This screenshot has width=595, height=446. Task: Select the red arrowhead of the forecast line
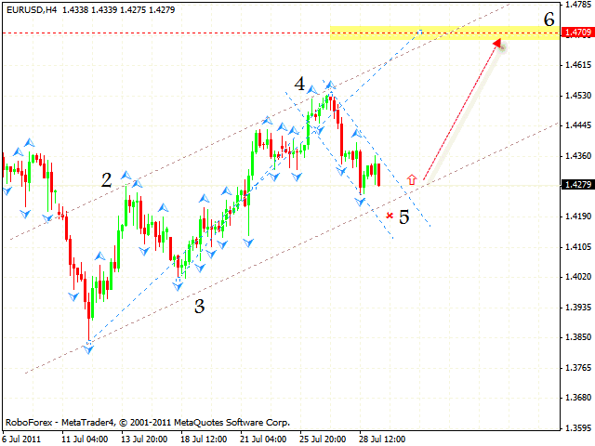pos(497,44)
